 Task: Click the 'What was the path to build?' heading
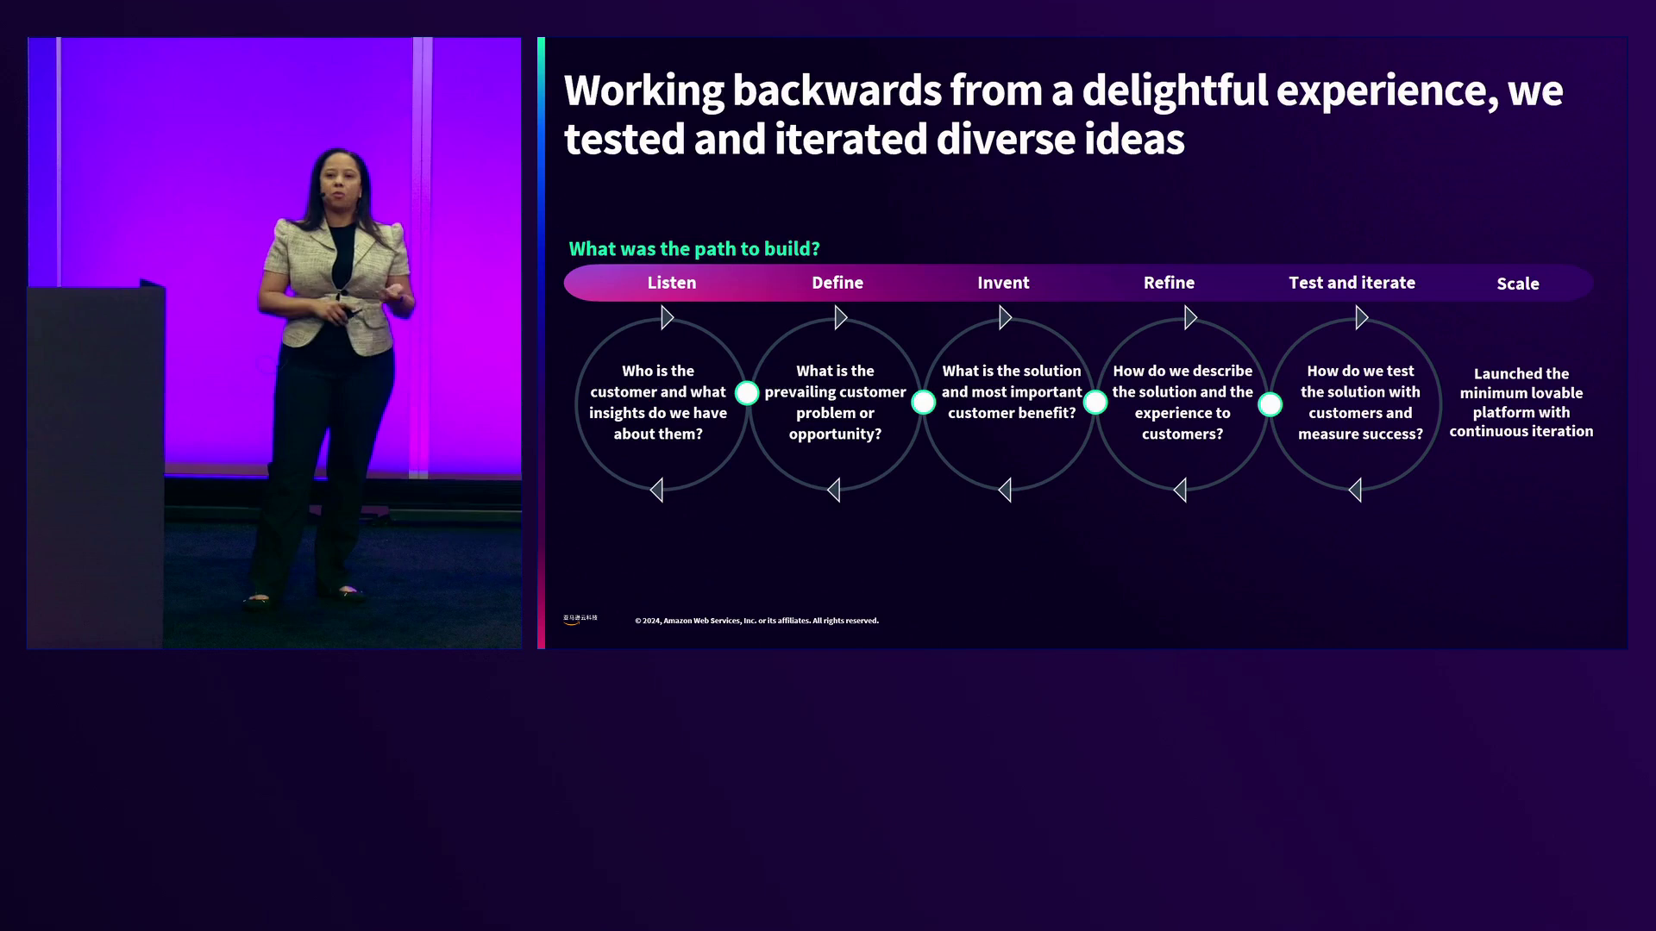point(693,249)
